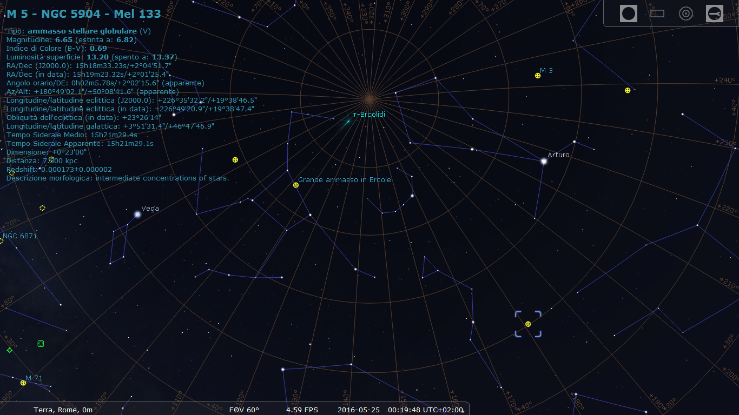This screenshot has width=739, height=415.
Task: Click the yellow cluster marker right of M 3
Action: 628,90
